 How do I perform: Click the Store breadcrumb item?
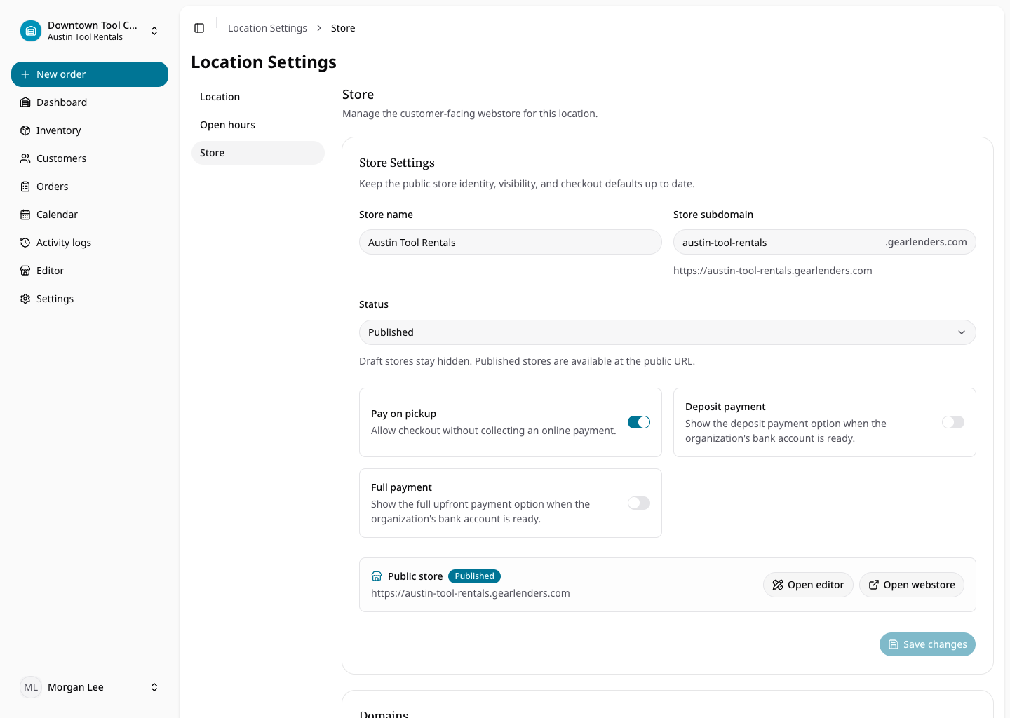click(343, 28)
